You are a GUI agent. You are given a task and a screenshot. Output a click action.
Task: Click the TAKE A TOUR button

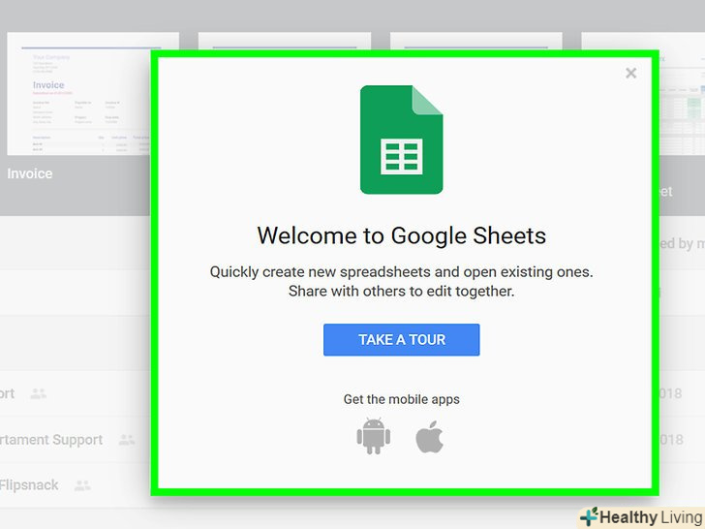(402, 340)
